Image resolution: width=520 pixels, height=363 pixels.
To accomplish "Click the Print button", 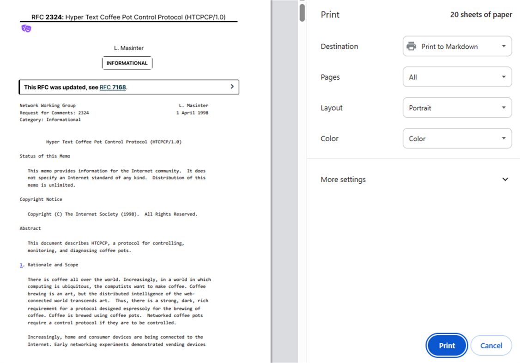I will 447,345.
